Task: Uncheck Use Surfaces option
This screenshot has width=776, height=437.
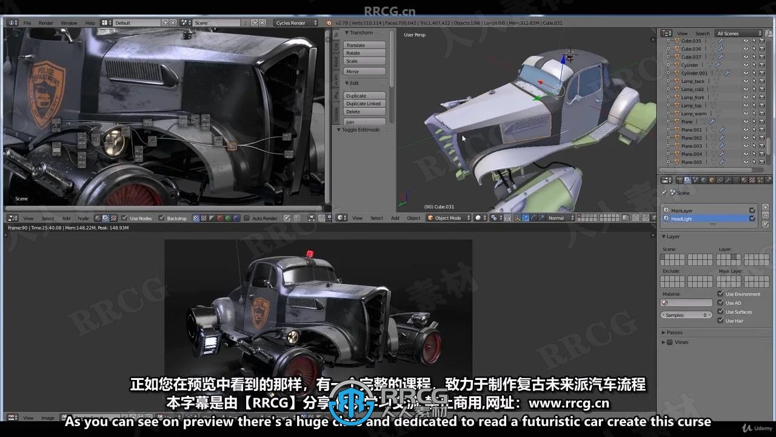Action: click(x=720, y=312)
